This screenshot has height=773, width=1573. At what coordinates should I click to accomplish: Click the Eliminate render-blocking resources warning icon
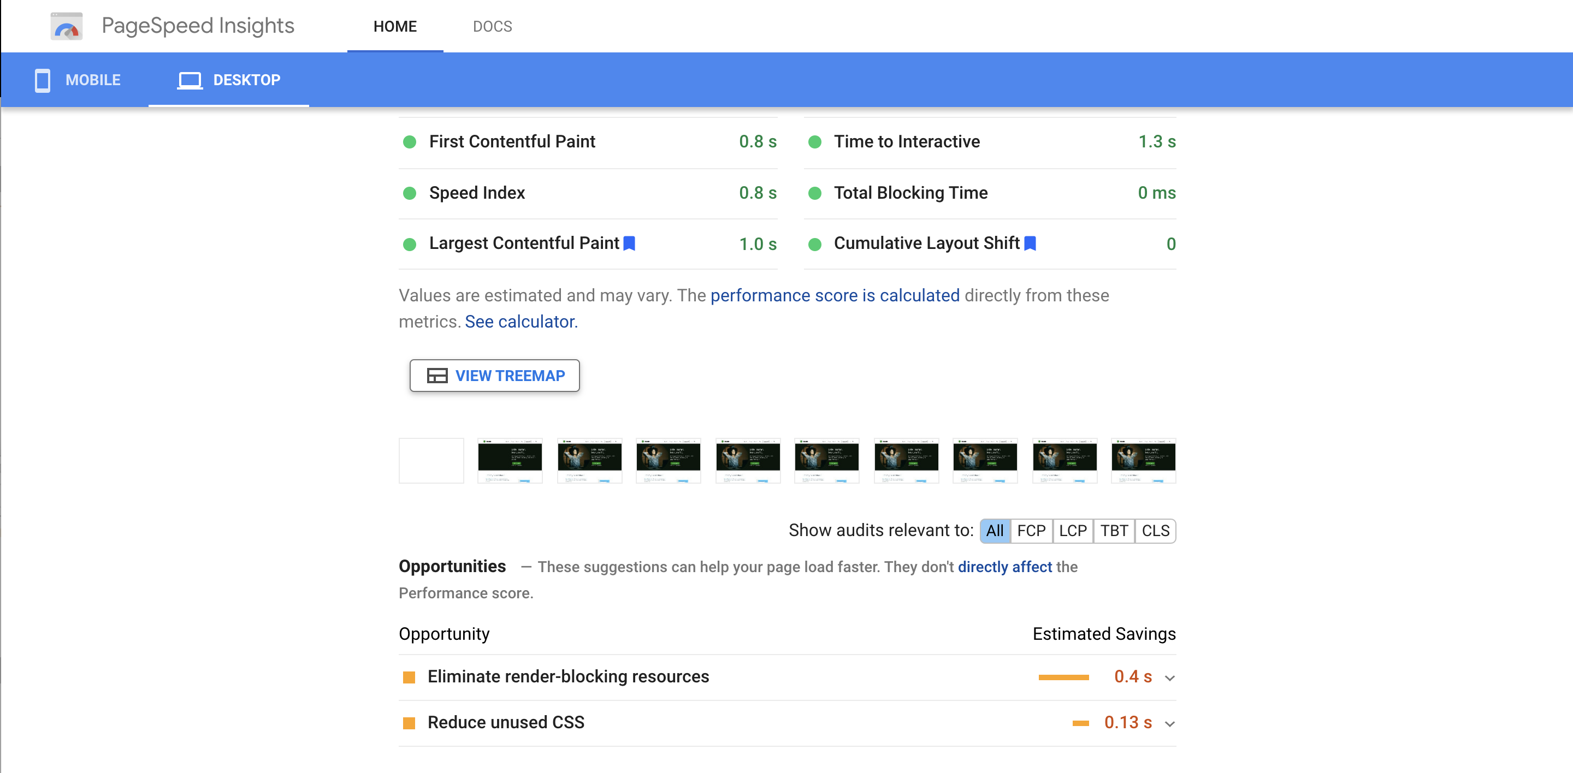point(410,677)
